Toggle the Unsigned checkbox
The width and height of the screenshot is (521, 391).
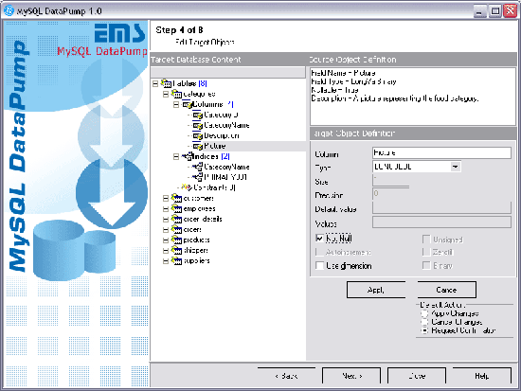426,240
